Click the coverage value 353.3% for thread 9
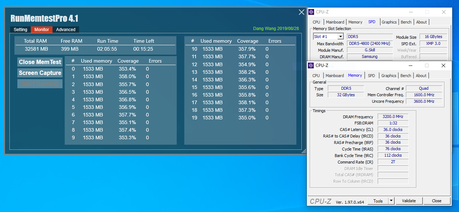The width and height of the screenshot is (459, 212). [x=128, y=137]
